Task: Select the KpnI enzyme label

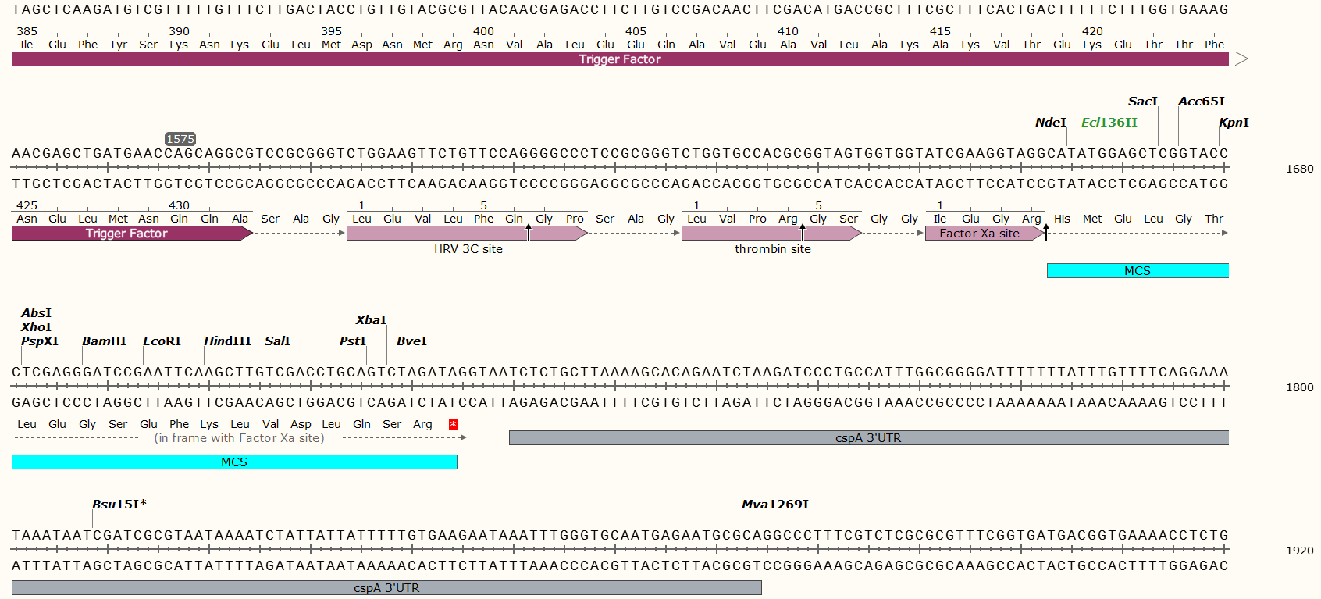Action: tap(1234, 123)
